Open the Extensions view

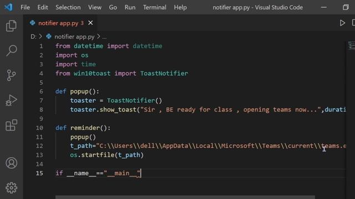[x=11, y=125]
